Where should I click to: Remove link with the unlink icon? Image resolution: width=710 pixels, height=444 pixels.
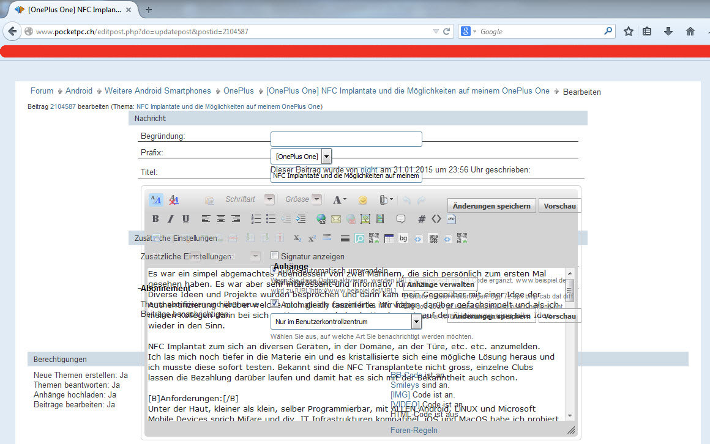coord(351,219)
